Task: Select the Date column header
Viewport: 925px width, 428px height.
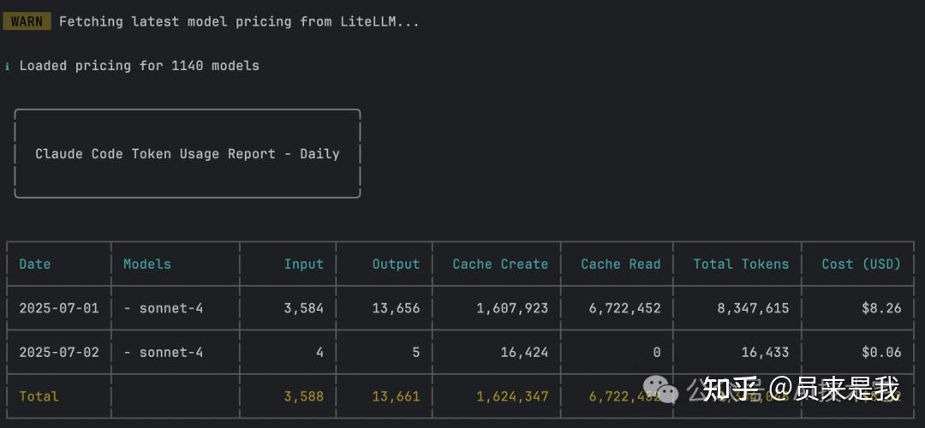Action: point(35,264)
